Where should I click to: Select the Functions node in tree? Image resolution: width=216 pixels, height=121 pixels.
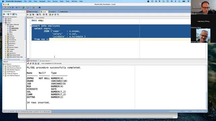pos(12,42)
